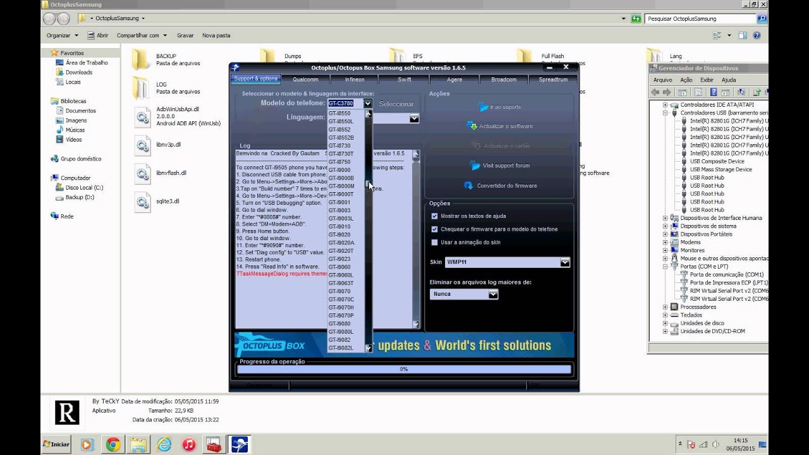Enable 'Usar a animação do skin' checkbox

434,243
